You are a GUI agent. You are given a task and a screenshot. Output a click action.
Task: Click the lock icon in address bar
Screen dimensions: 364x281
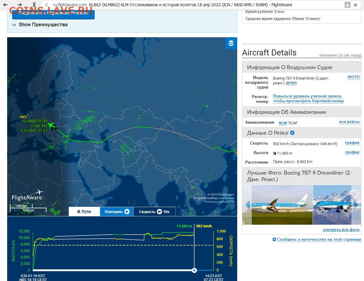[347, 5]
